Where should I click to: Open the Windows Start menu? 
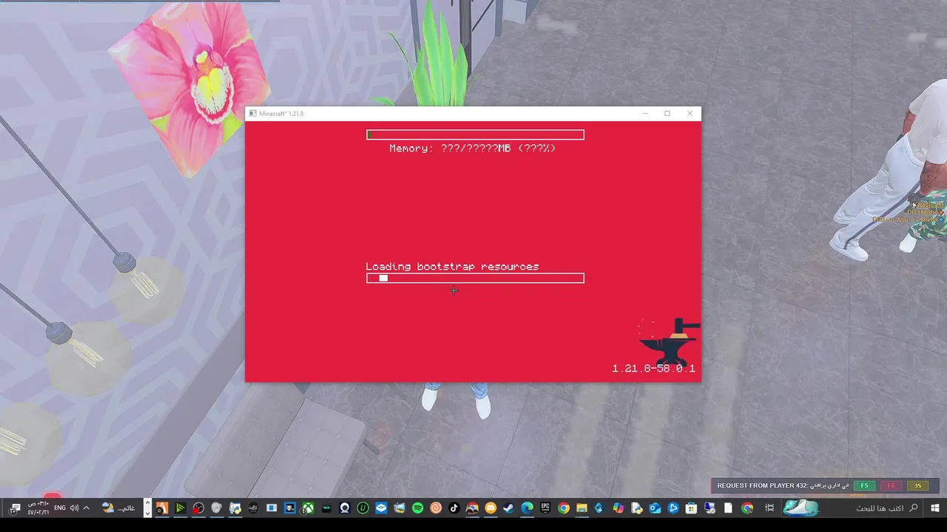935,508
